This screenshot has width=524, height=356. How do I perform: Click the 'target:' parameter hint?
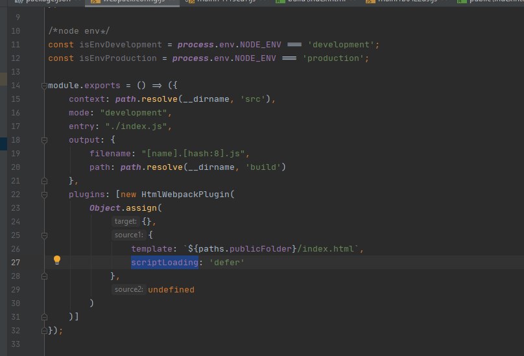pyautogui.click(x=125, y=221)
